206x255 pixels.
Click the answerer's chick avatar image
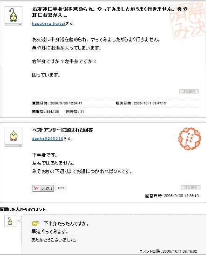(14, 136)
